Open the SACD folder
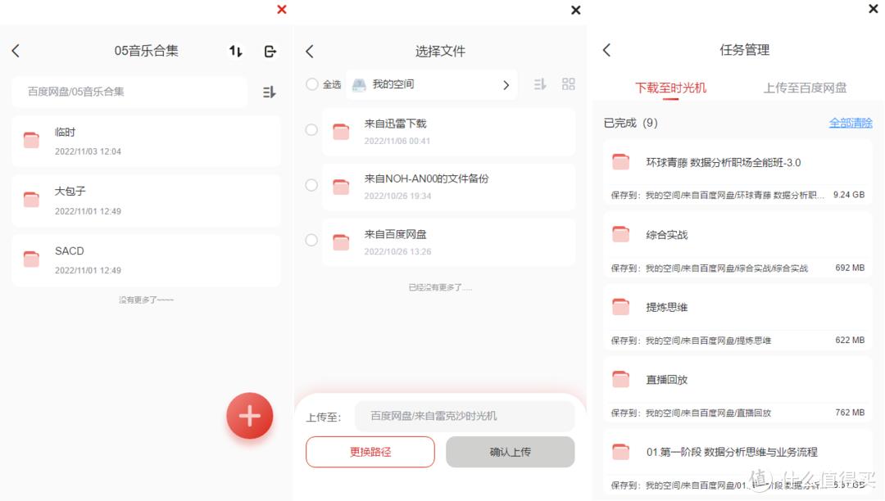 point(146,260)
